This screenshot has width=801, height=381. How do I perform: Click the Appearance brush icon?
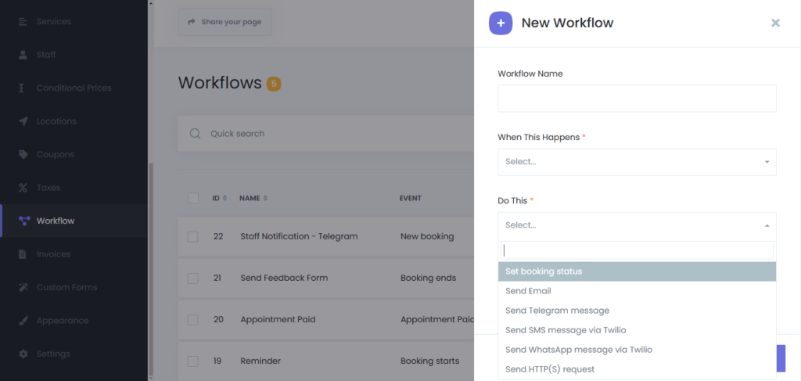[23, 321]
